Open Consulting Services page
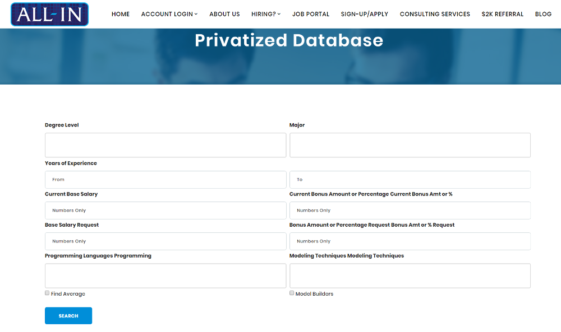Viewport: 561px width, 332px height. tap(435, 14)
